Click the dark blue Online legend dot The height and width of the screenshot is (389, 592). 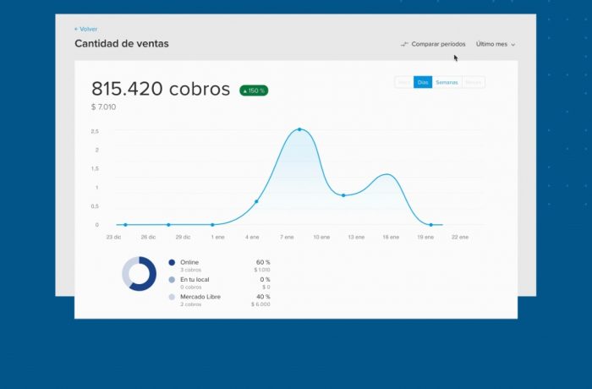coord(172,262)
